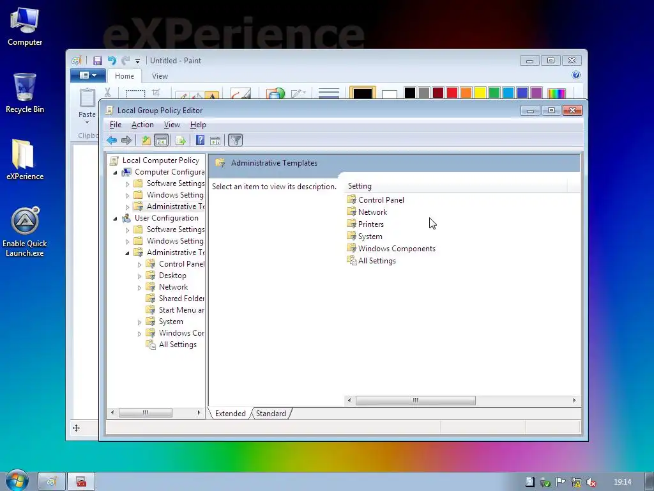Pick the red color swatch in Paint
This screenshot has height=491, width=654.
click(x=452, y=92)
